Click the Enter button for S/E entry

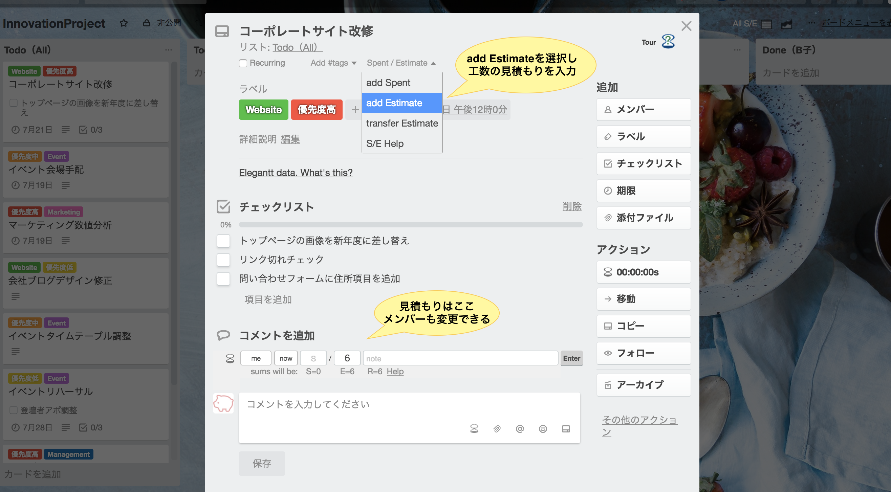(571, 359)
